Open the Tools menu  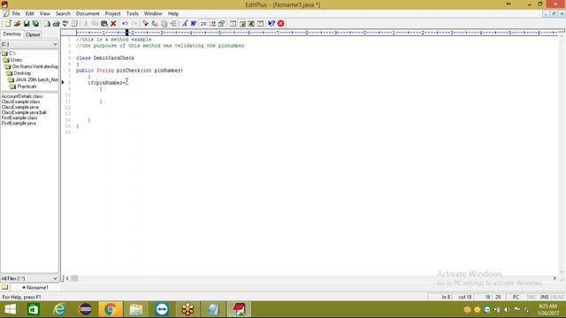(132, 14)
